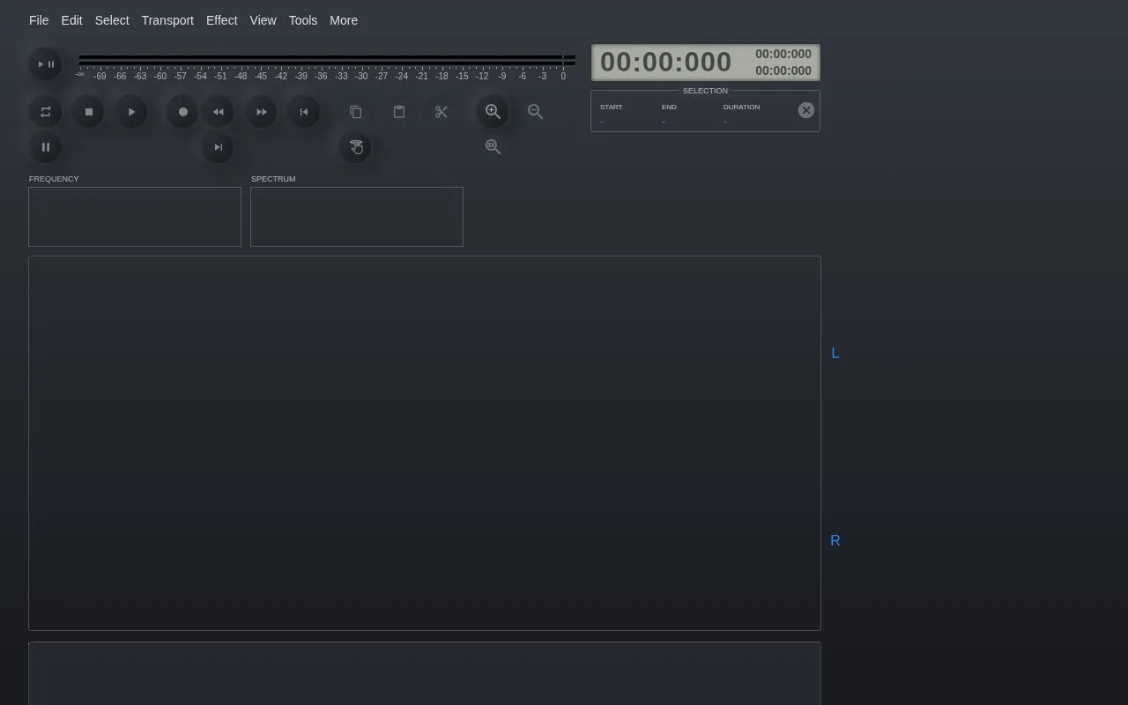The width and height of the screenshot is (1128, 705).
Task: Toggle loop playback
Action: point(46,112)
